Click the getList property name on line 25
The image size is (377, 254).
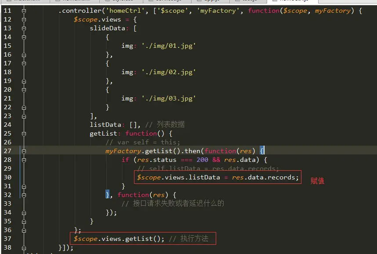103,133
